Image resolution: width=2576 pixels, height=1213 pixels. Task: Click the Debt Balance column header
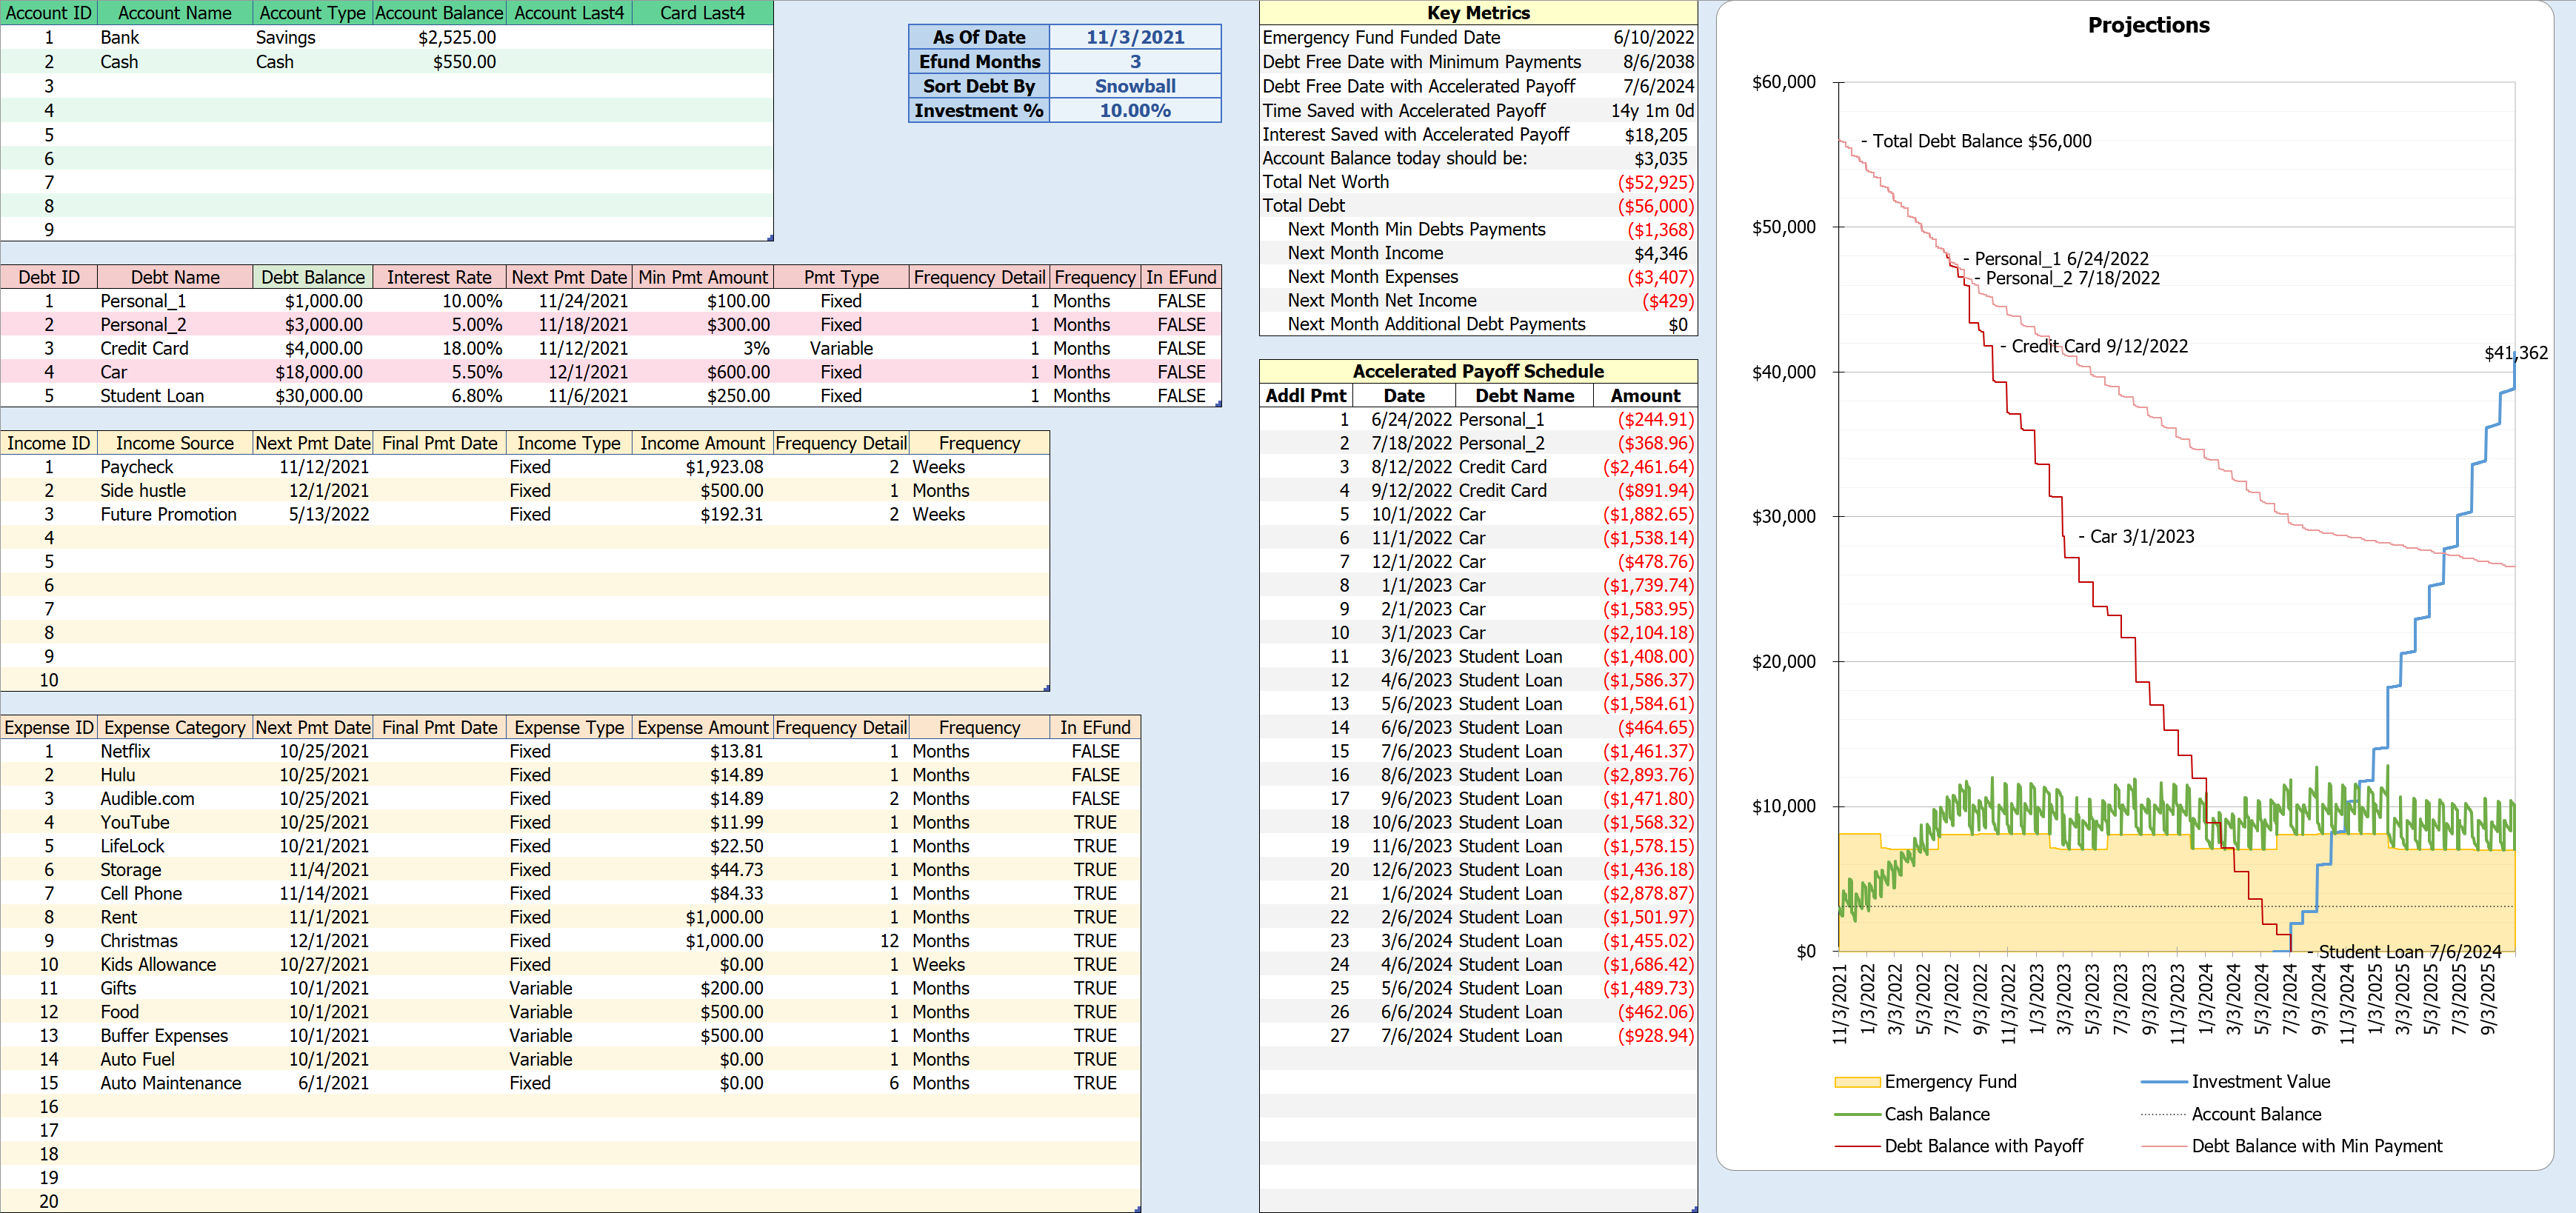313,277
